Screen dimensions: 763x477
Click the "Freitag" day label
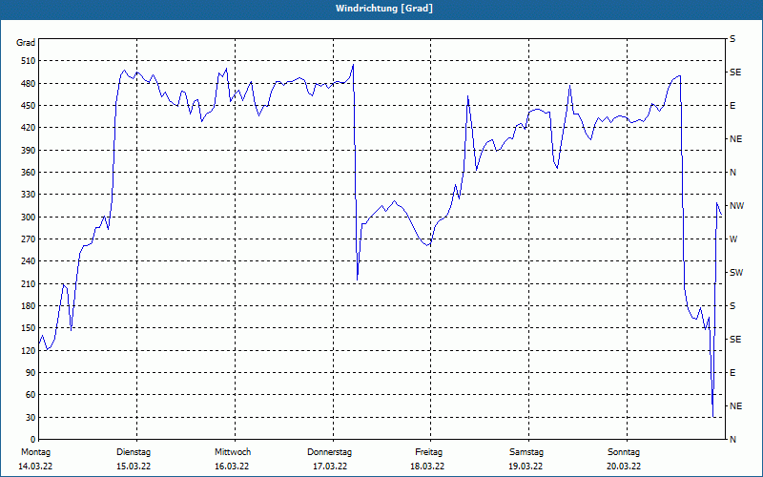click(428, 452)
